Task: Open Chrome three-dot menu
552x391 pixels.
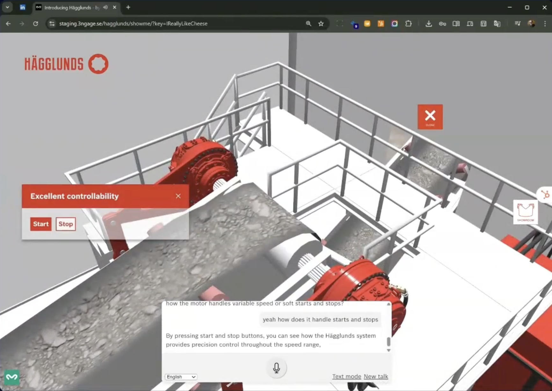Action: pos(545,24)
